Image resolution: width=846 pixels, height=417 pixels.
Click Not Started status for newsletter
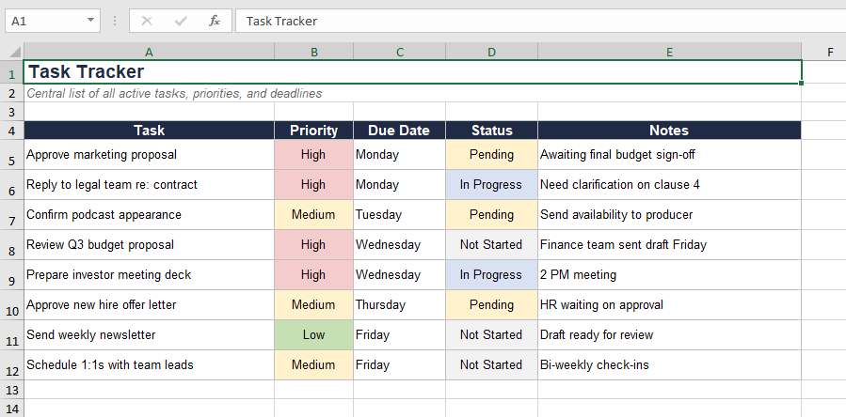[491, 334]
